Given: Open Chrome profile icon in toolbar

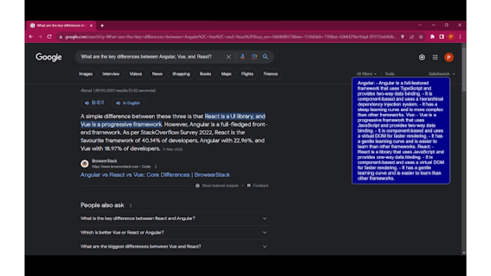Looking at the screenshot, I should [451, 37].
